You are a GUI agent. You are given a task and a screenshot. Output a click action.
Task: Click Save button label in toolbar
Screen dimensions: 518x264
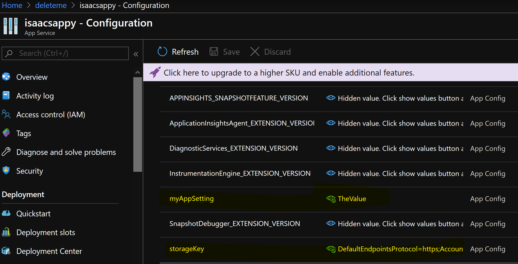231,52
